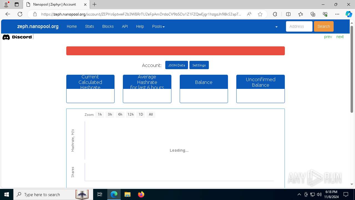Open Microsoft Edge from taskbar
Screen dimensions: 355x200
point(114,194)
